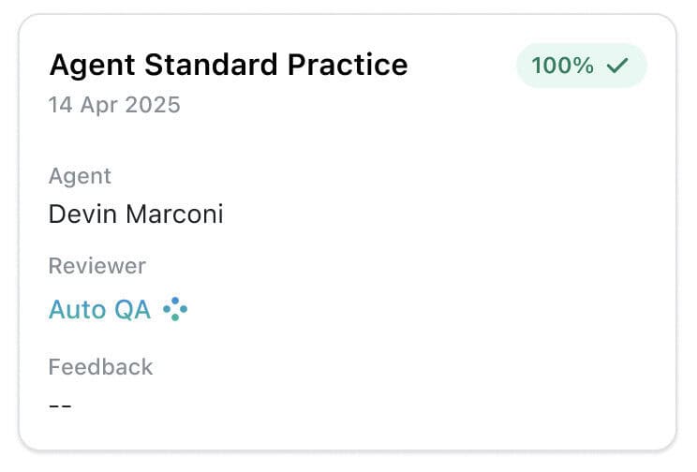
Task: Click the "Reviewer" field label
Action: point(96,266)
